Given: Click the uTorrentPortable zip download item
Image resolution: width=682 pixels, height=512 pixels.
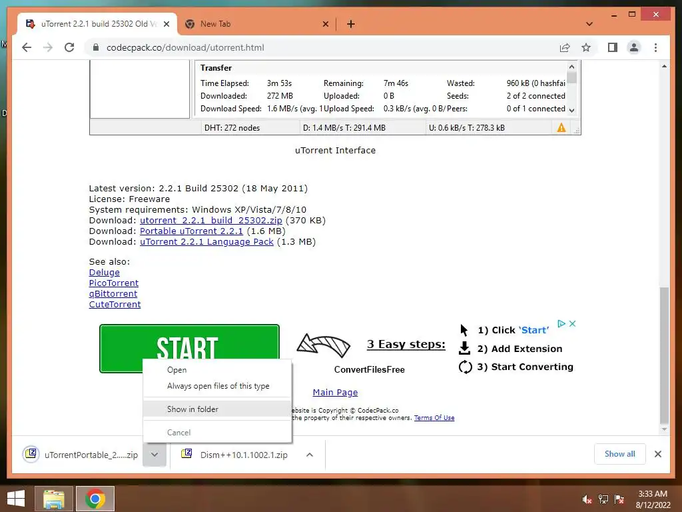Looking at the screenshot, I should pos(81,455).
